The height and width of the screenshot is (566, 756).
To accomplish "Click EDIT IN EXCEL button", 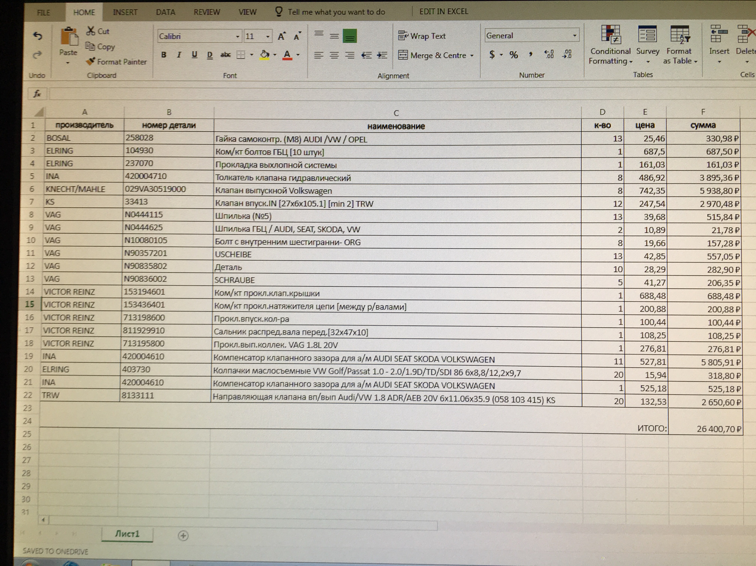I will 443,11.
